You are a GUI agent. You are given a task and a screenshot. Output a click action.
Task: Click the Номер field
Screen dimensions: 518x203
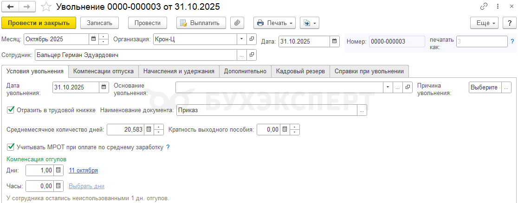click(397, 41)
